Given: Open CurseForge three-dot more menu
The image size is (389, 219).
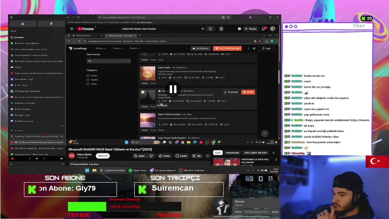Looking at the screenshot, I should [x=248, y=48].
